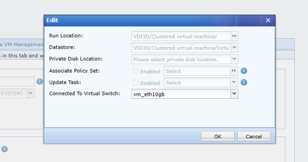Screen dimensions: 308x162
Task: Click info icon beside Associate Policy Set
Action: (x=244, y=71)
